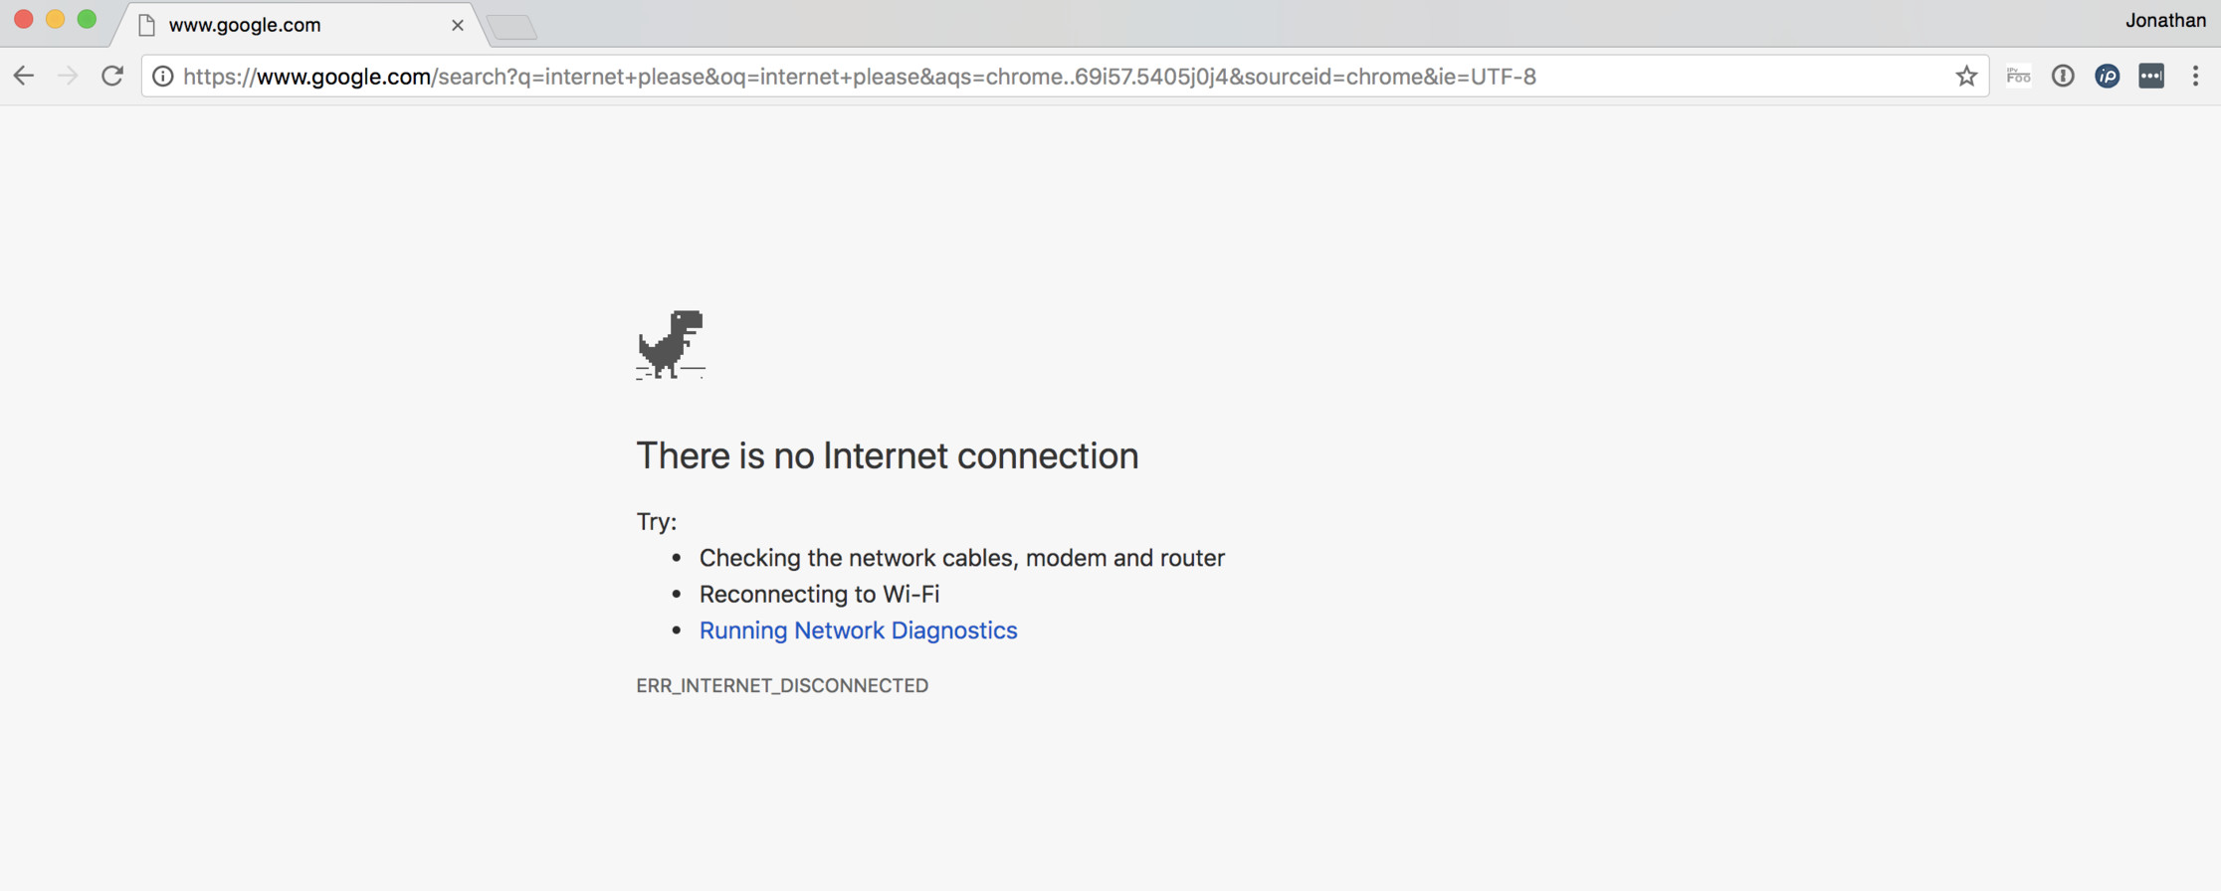Screen dimensions: 2221x891
Task: Navigate back to the previous page
Action: pyautogui.click(x=24, y=76)
